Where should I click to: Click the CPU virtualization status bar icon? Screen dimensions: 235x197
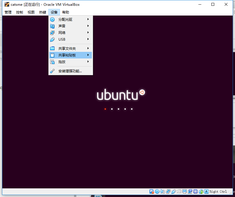tap(196, 192)
